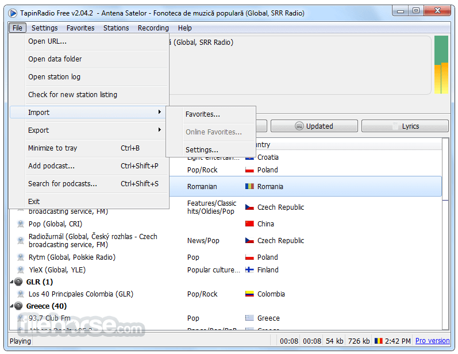Open the Recording menu
The width and height of the screenshot is (458, 354).
click(153, 28)
